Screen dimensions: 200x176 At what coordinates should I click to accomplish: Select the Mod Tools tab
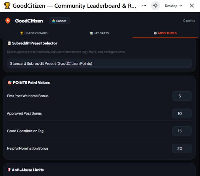point(165,33)
